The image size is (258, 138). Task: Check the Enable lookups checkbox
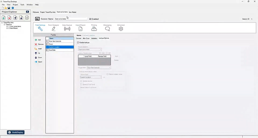(78, 43)
